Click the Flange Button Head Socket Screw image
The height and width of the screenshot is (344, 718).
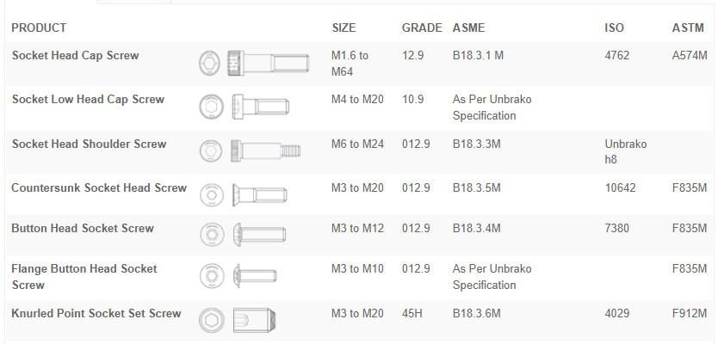(241, 276)
